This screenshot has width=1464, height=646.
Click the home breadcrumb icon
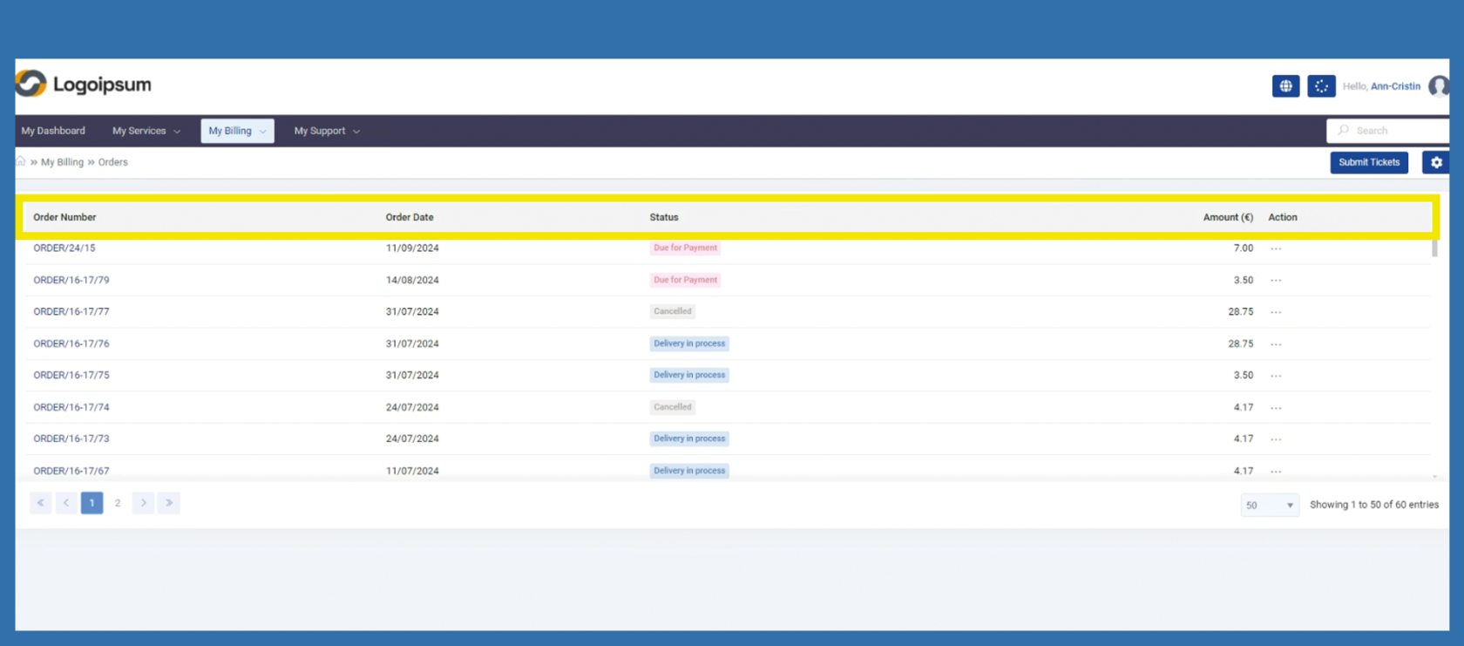[21, 161]
